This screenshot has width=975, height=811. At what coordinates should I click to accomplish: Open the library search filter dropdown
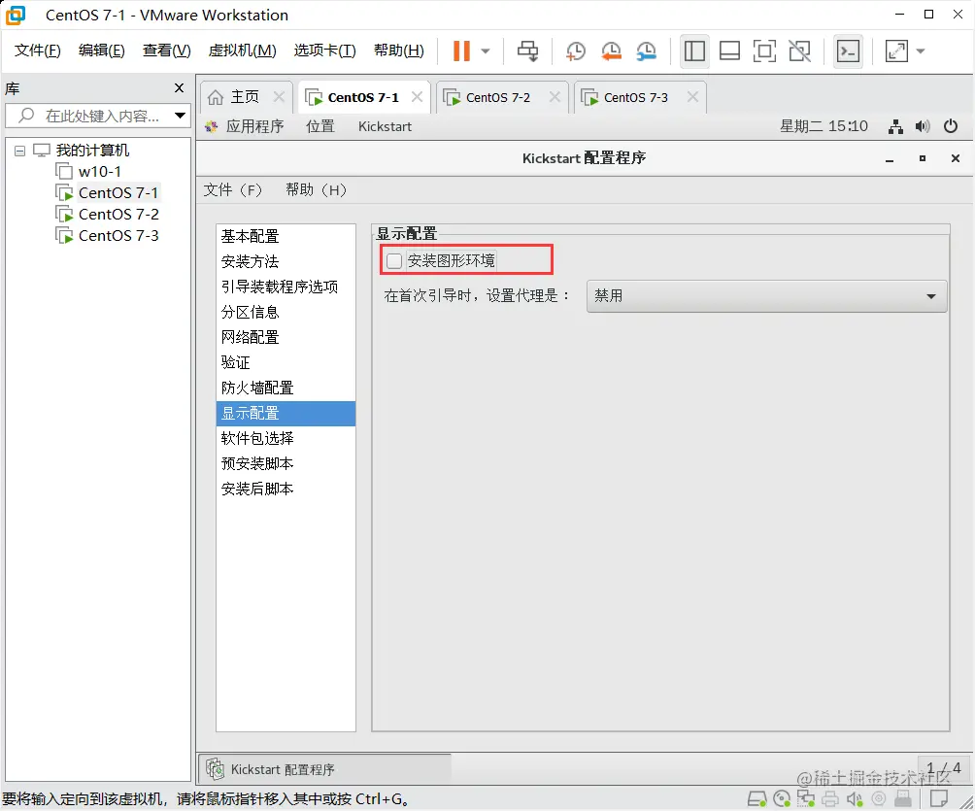tap(180, 116)
